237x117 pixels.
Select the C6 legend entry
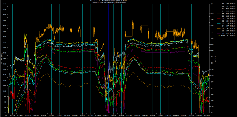[226, 31]
